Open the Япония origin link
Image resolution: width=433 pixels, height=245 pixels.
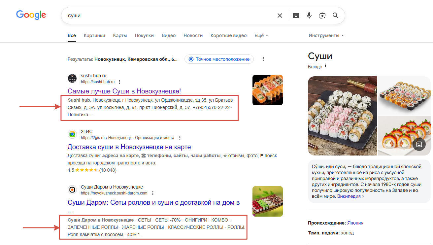coord(355,223)
